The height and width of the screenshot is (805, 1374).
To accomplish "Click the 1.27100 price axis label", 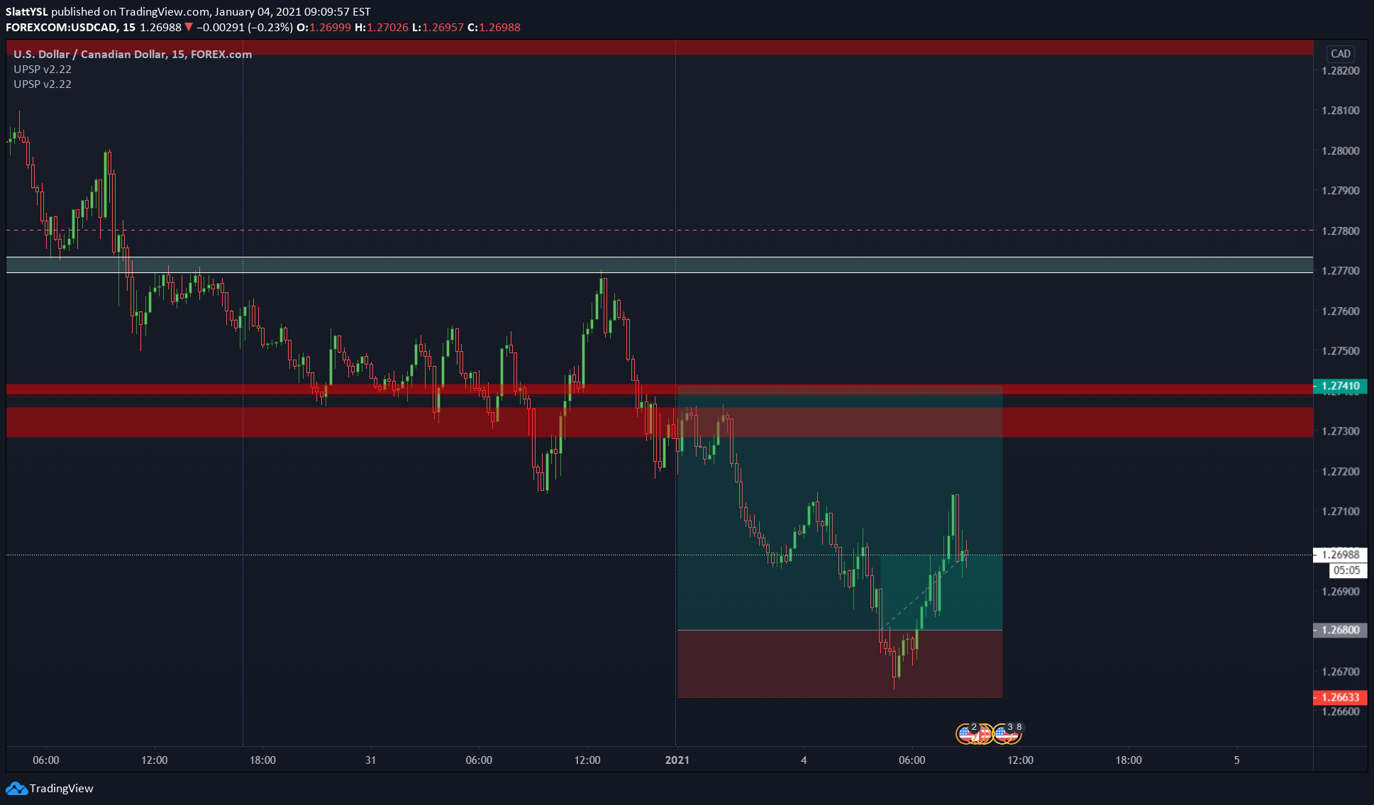I will (1340, 511).
